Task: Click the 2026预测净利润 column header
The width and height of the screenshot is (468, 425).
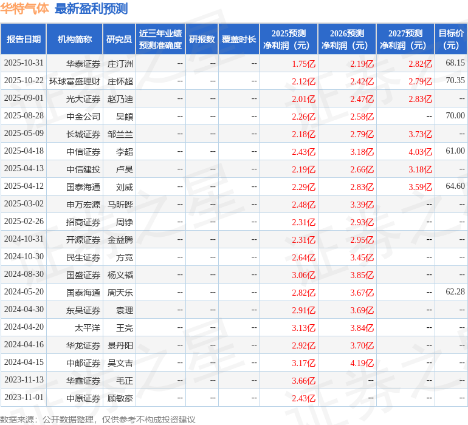Action: tap(347, 39)
